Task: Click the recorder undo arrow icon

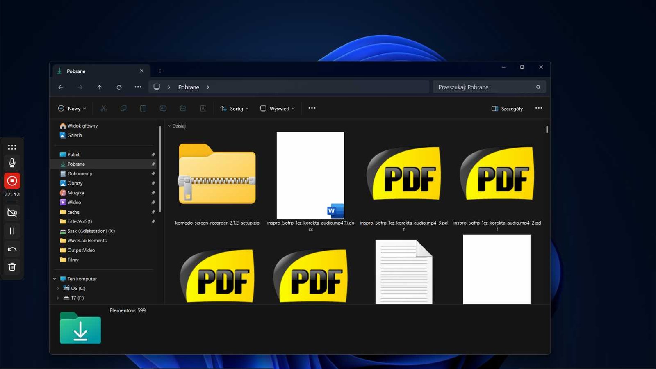Action: [x=12, y=249]
